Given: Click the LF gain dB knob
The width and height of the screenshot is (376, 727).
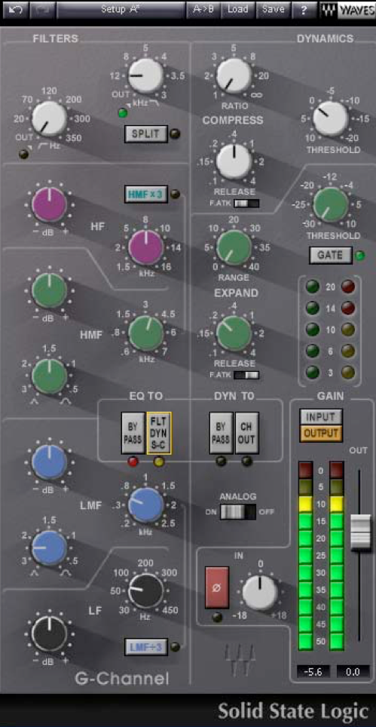Looking at the screenshot, I should click(x=49, y=633).
